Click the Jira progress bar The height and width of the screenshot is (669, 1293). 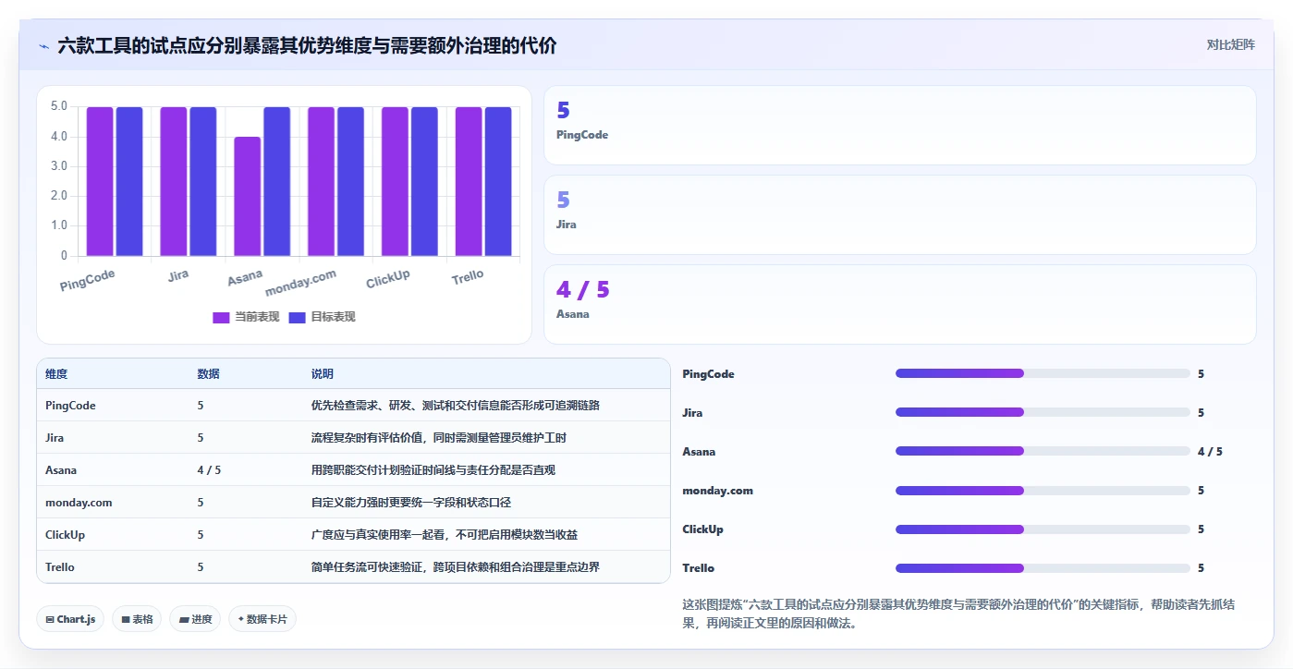(x=1043, y=412)
